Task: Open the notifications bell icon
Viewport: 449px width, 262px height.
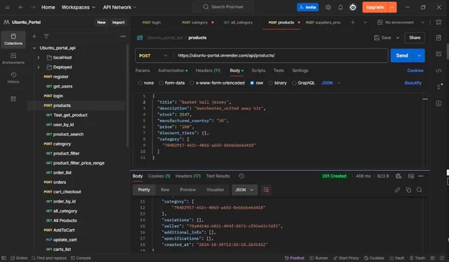Action: (x=341, y=7)
